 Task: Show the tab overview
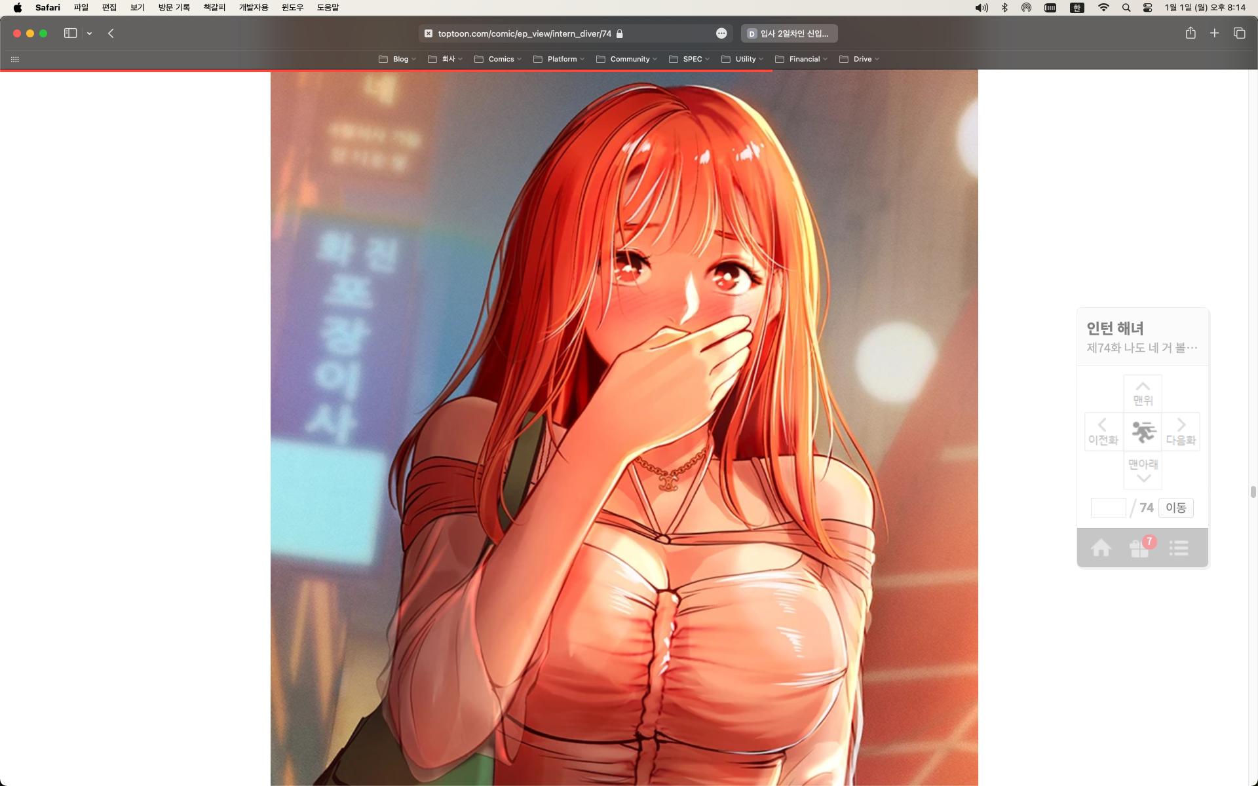(x=1239, y=33)
